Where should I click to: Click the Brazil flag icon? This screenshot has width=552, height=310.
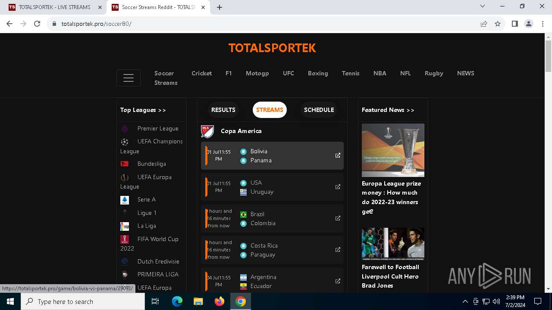[243, 214]
